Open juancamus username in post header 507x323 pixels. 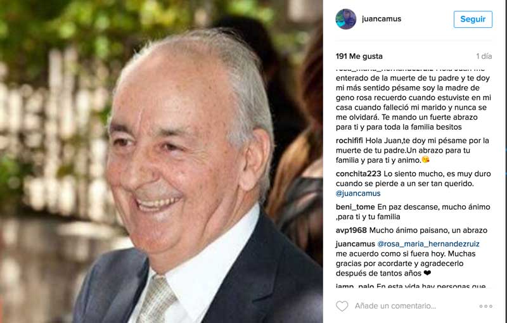click(382, 19)
